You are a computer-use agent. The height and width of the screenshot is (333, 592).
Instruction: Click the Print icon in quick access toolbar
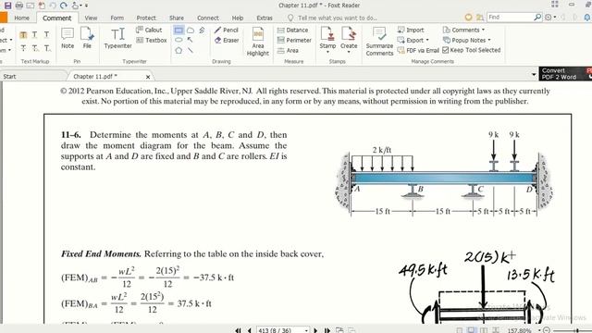(18, 6)
